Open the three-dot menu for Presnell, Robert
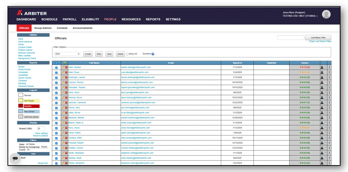Screen dimensions: 348x172 point(329,143)
